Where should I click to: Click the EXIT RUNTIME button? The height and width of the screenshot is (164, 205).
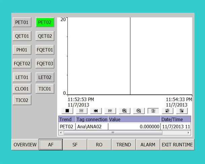coord(177,145)
